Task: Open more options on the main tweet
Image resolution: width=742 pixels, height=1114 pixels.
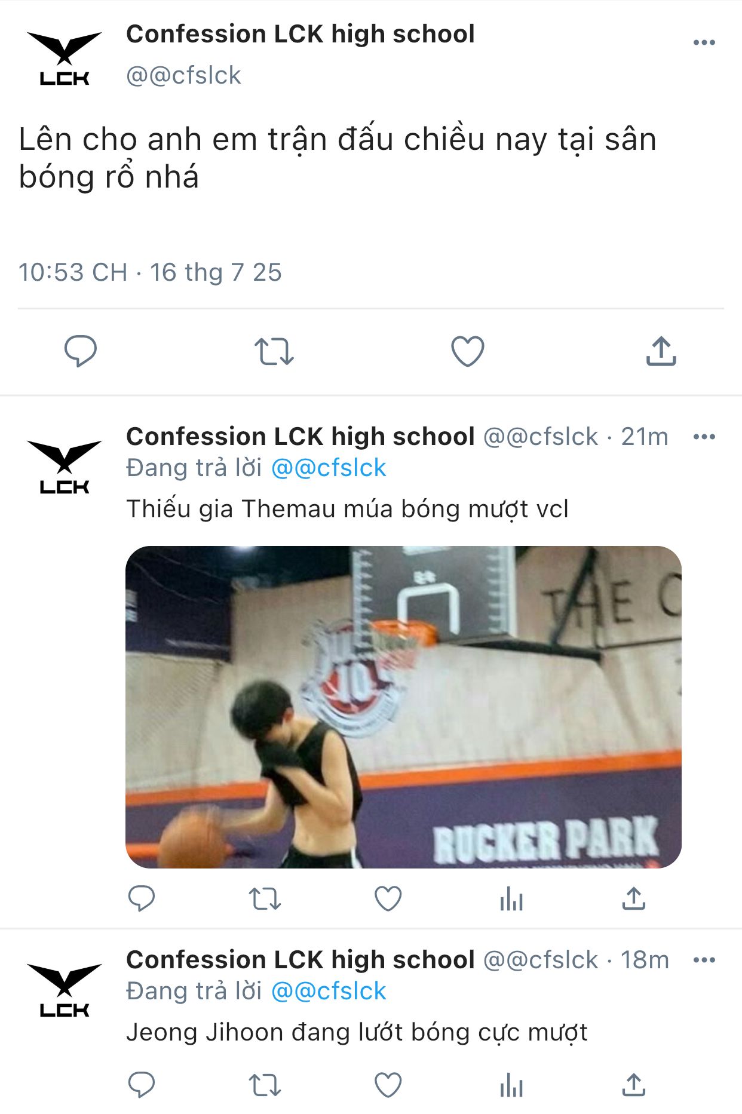Action: pos(704,42)
